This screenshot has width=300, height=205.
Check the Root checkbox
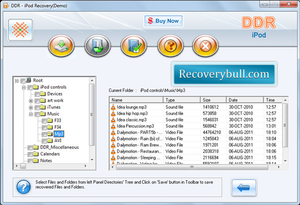(x=23, y=81)
